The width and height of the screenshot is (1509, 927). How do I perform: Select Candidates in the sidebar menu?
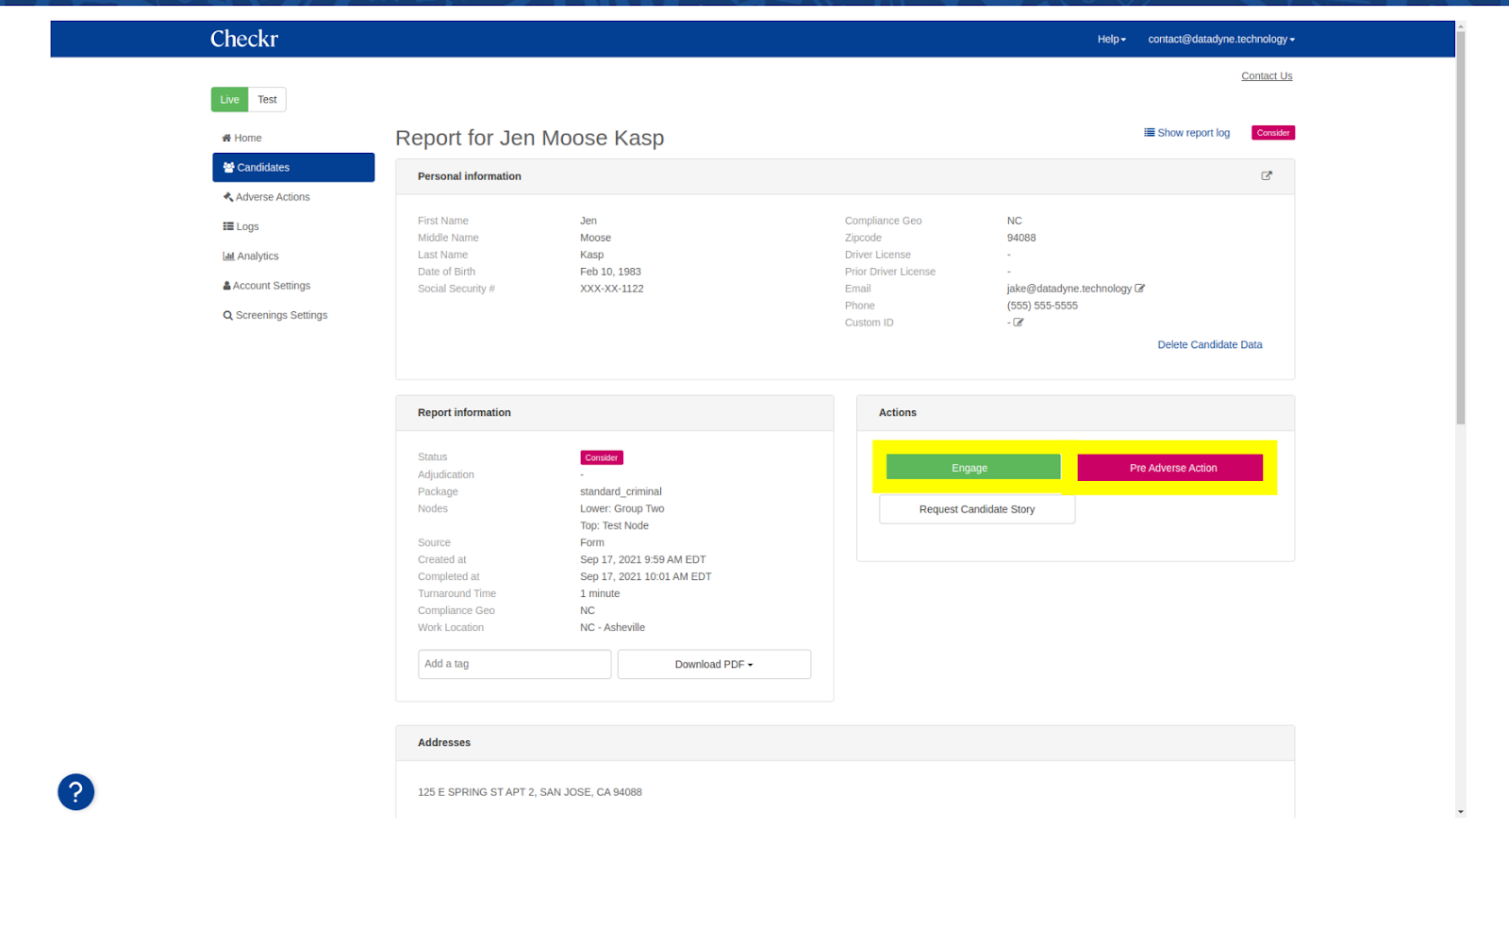[293, 168]
